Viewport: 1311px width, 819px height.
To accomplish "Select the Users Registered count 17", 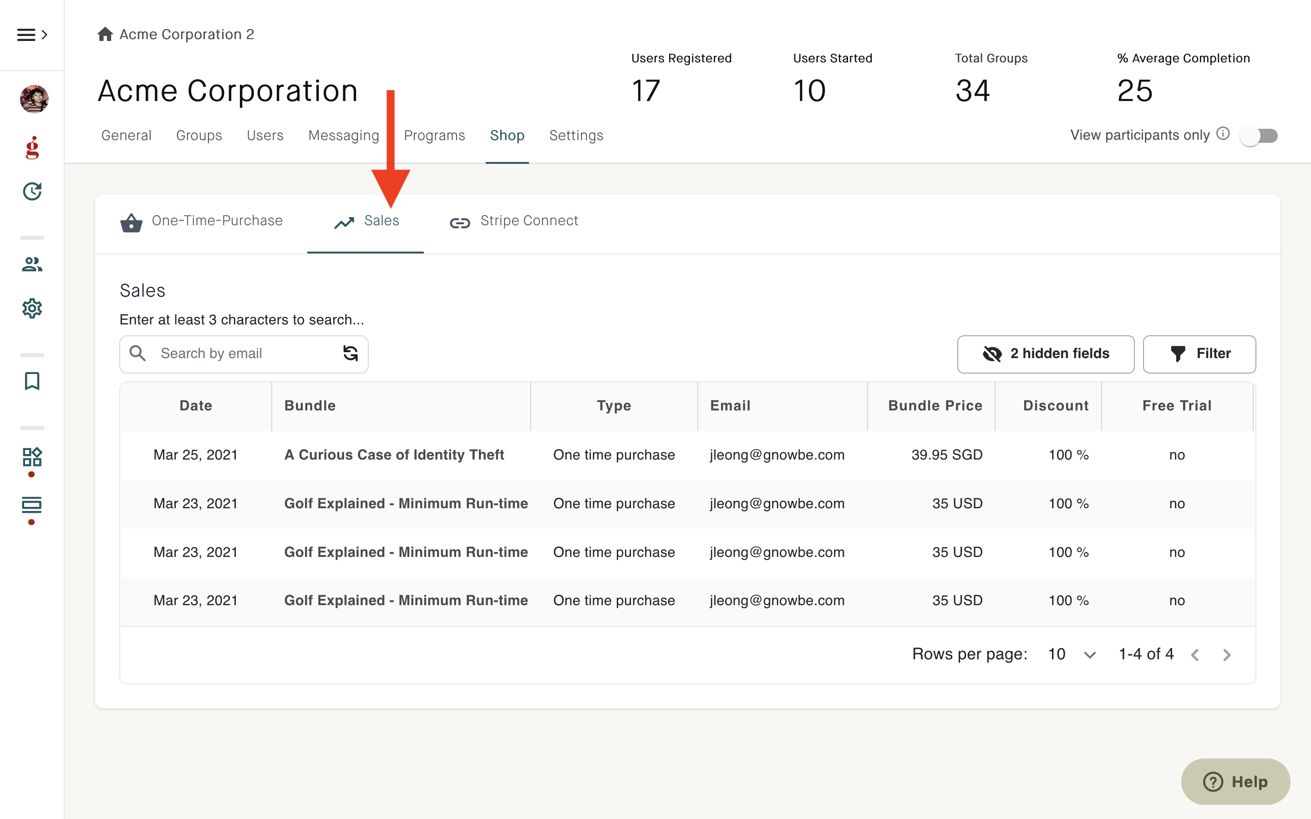I will point(646,91).
